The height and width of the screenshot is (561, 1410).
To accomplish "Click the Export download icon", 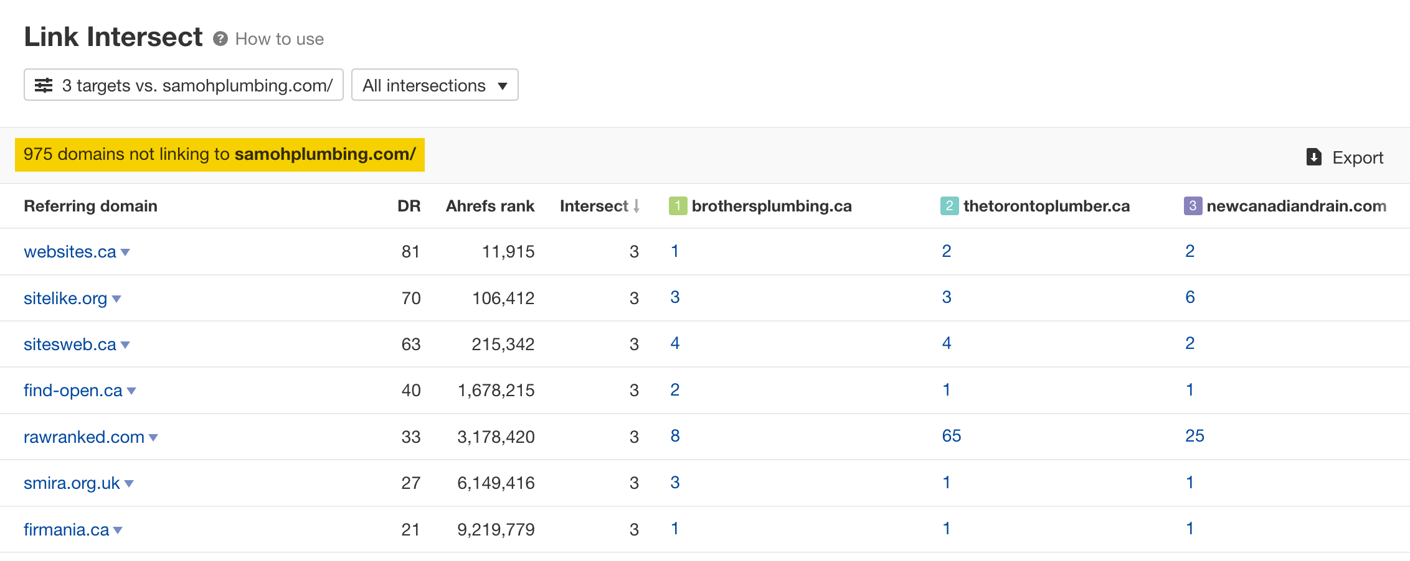I will (x=1313, y=157).
